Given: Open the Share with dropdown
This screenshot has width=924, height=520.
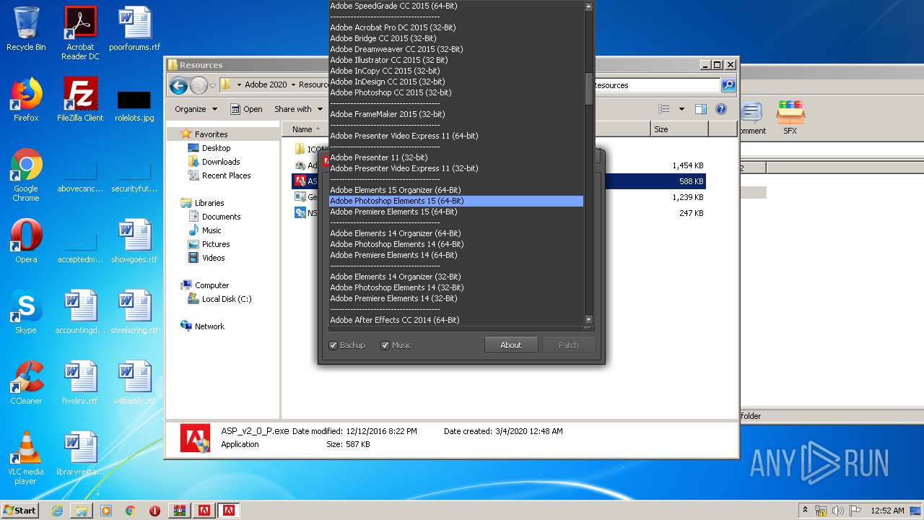Looking at the screenshot, I should tap(297, 109).
